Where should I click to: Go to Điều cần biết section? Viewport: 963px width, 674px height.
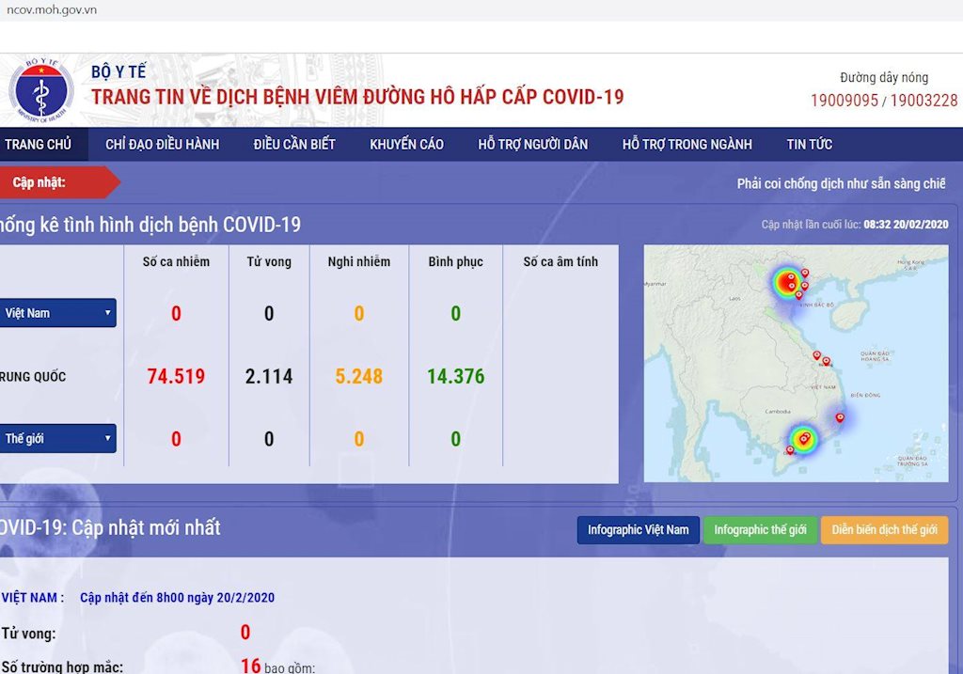click(x=294, y=144)
